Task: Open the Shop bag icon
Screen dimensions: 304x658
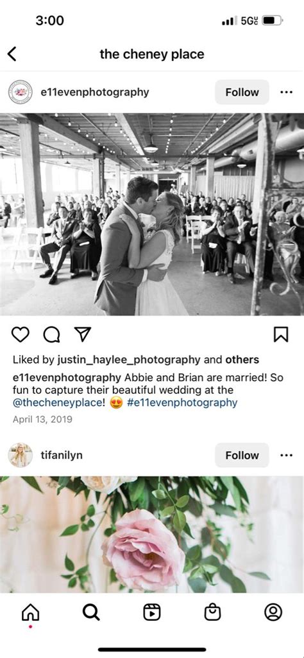Action: click(212, 612)
